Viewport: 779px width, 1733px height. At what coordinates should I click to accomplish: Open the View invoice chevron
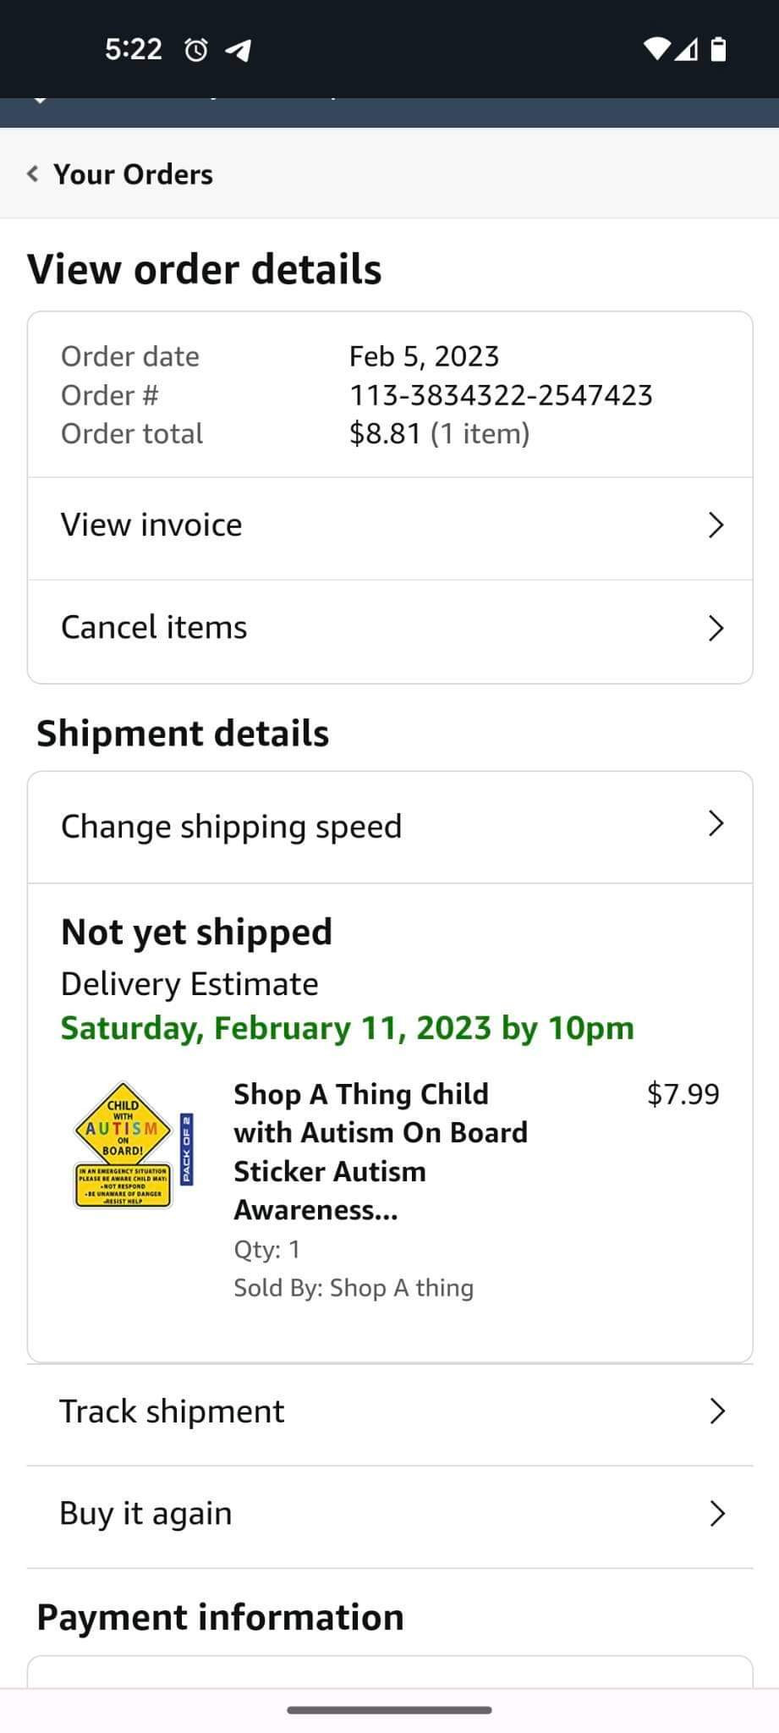[x=716, y=525]
